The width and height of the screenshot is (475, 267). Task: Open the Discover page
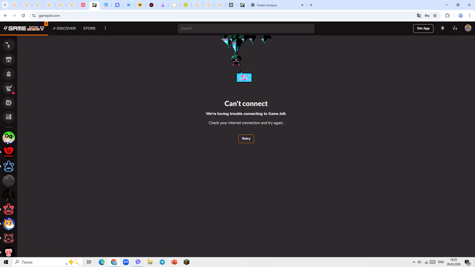click(x=64, y=28)
